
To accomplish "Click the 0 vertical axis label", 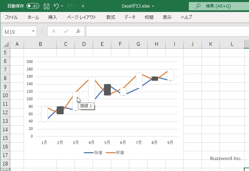I will [x=31, y=136].
